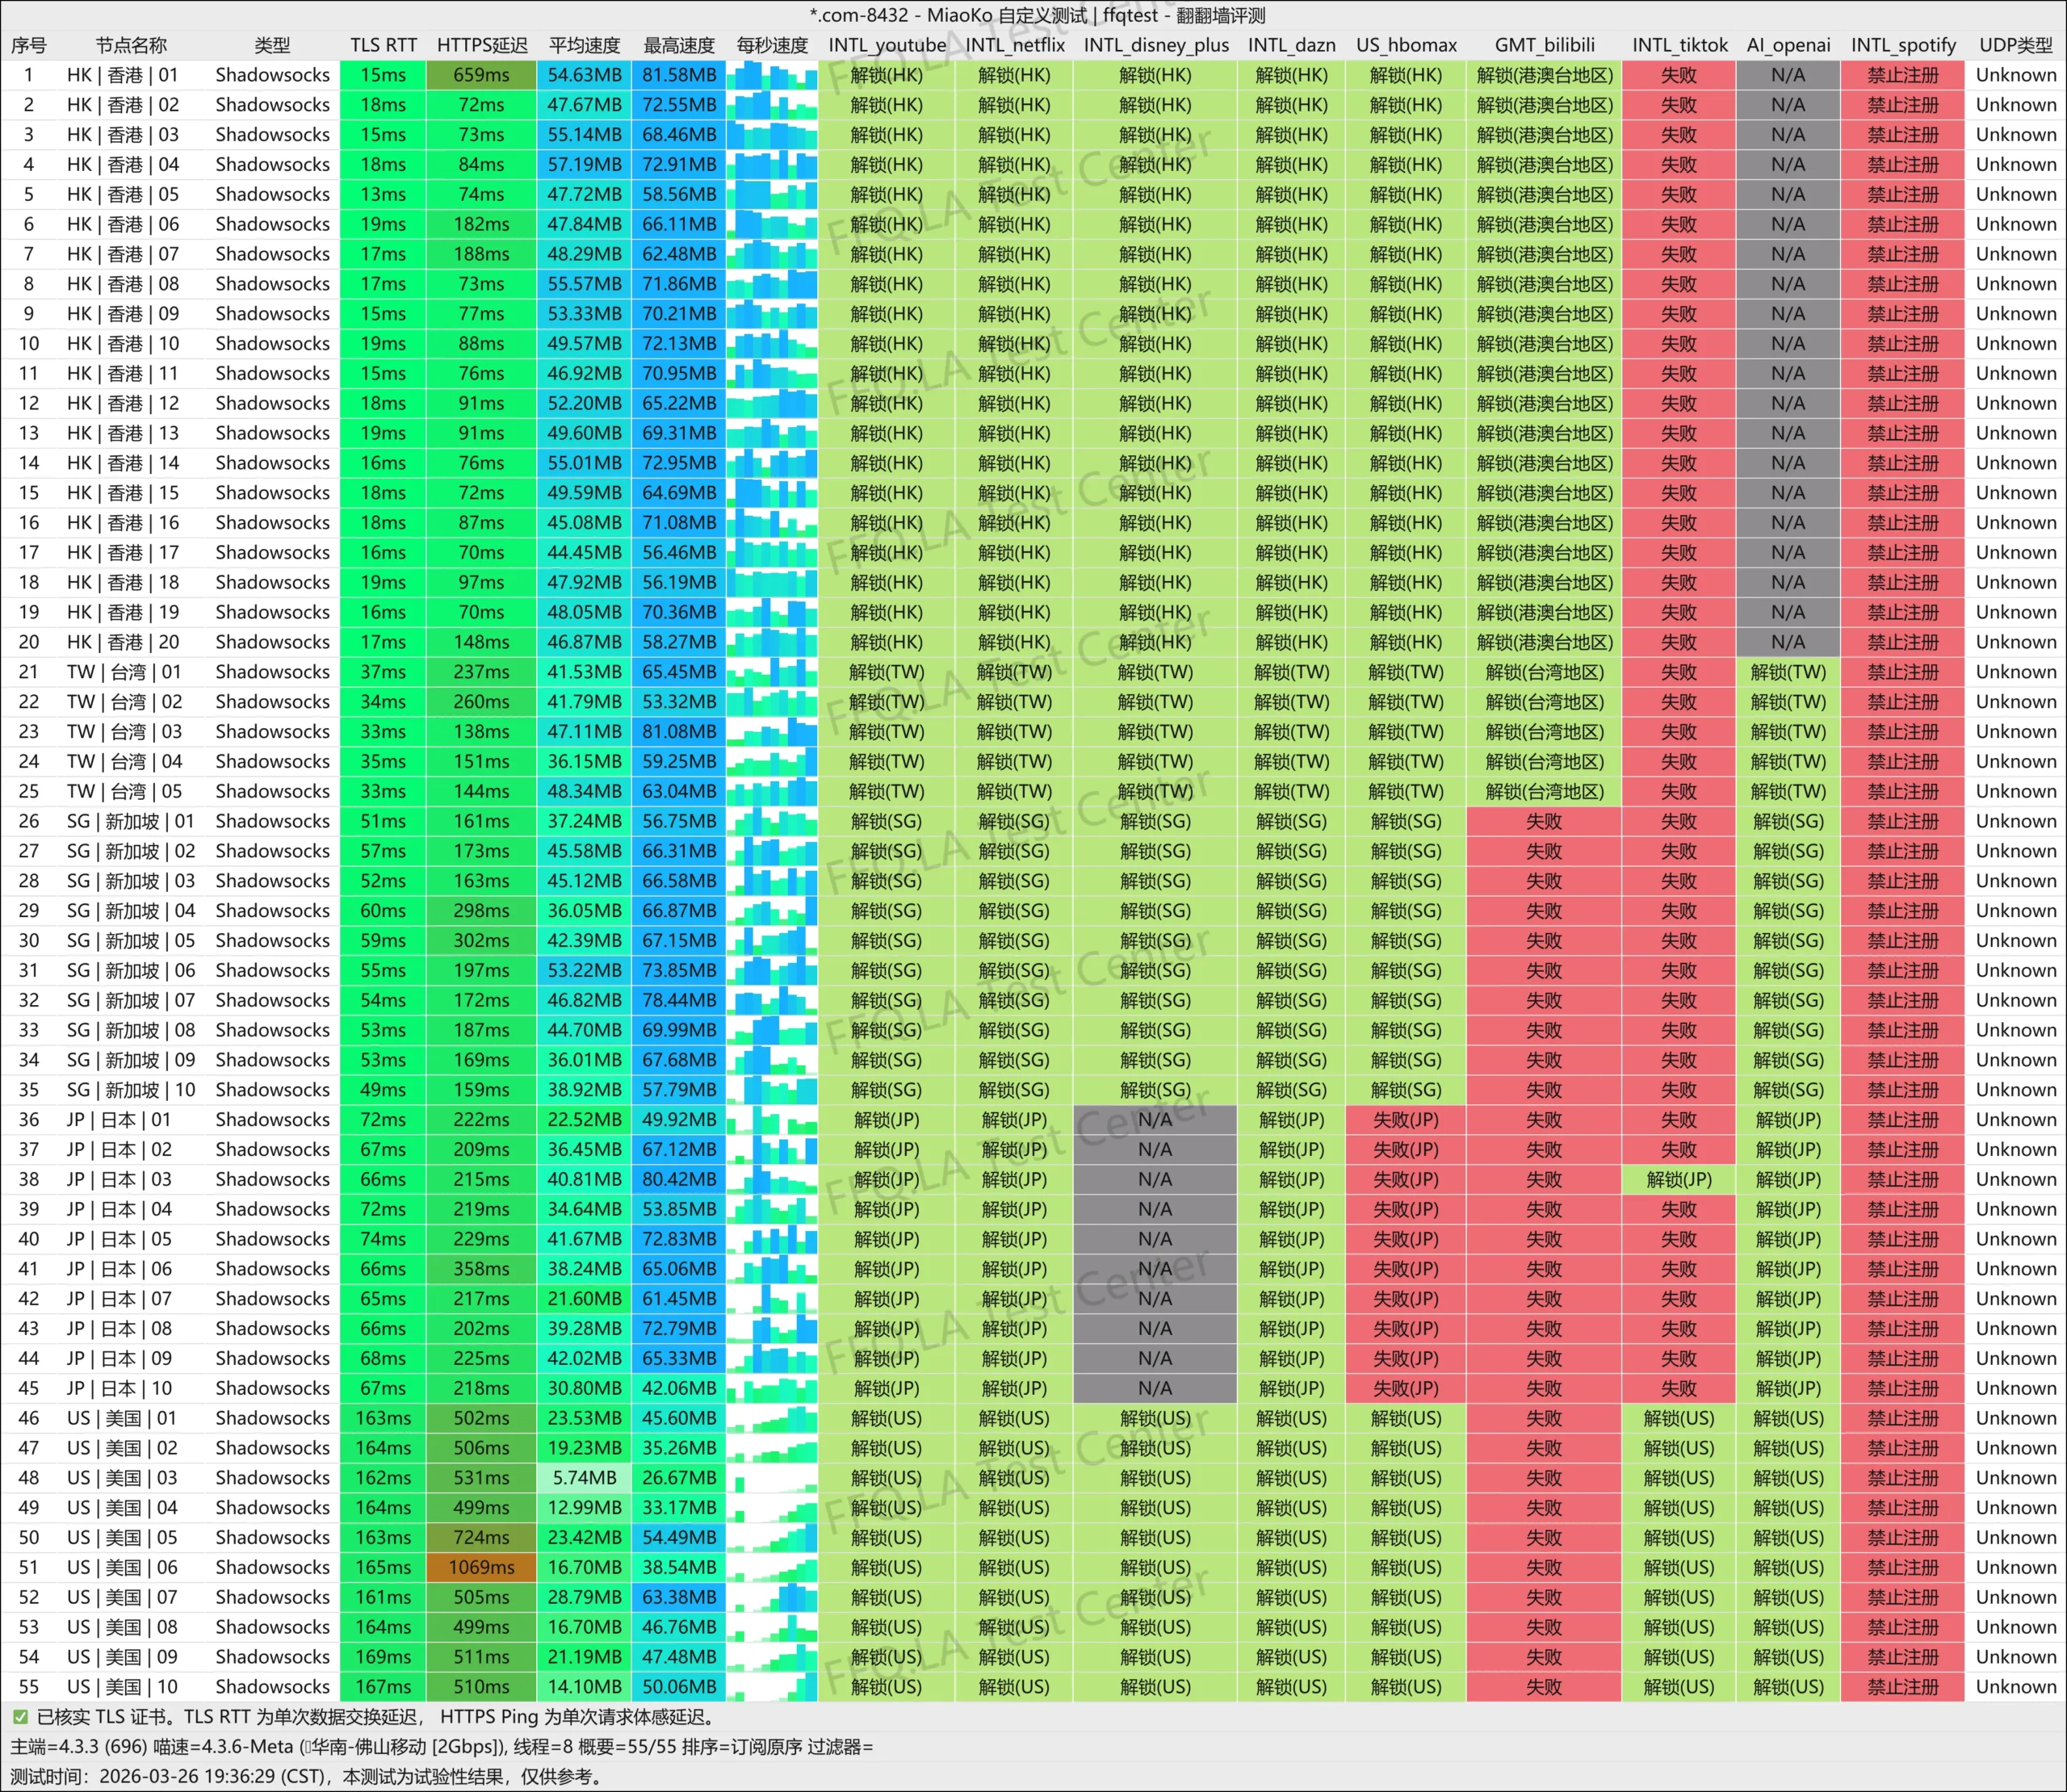Select node name TW | 台湾 | 03
The width and height of the screenshot is (2067, 1792).
point(125,732)
